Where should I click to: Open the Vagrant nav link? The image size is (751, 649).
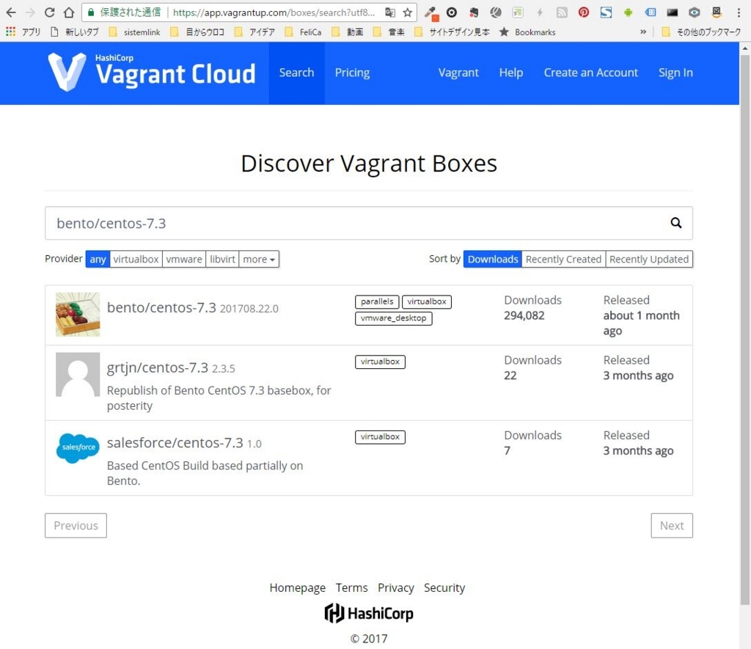(x=458, y=73)
